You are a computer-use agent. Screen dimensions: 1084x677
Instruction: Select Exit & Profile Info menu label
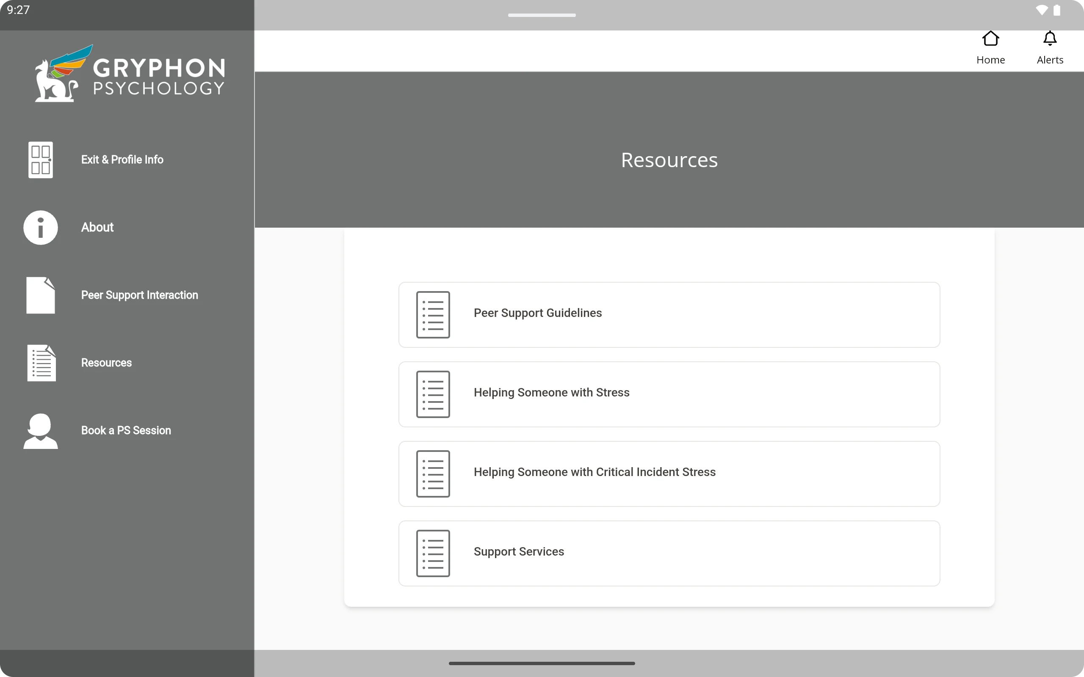(x=122, y=160)
